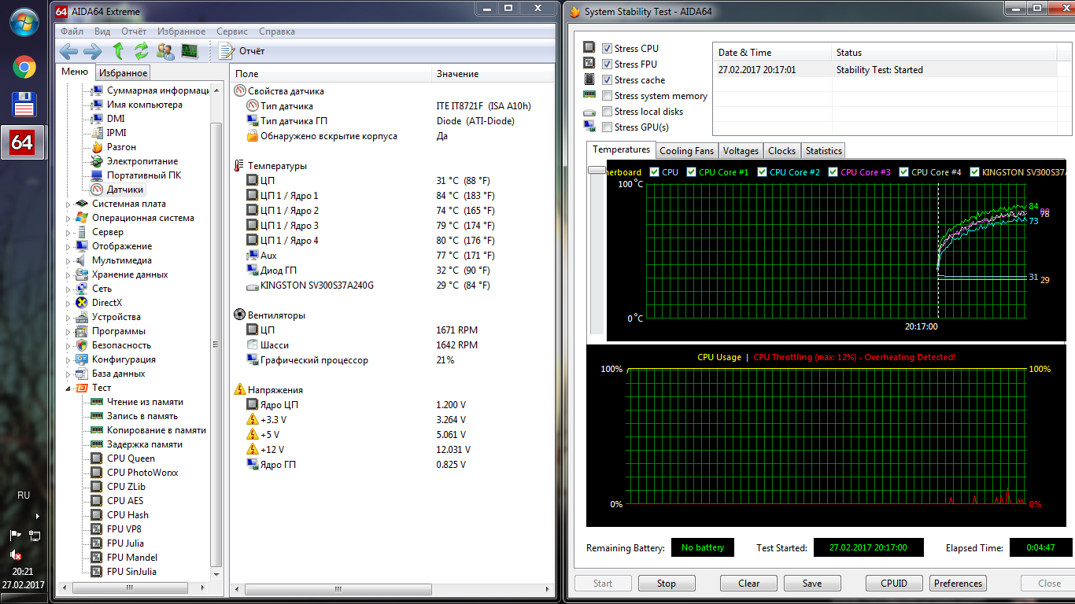
Task: Expand the Сеть tree node
Action: click(x=68, y=289)
